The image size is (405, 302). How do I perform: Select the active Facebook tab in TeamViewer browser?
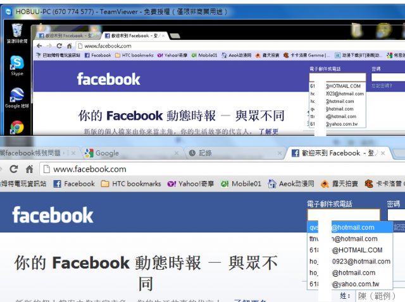pos(134,35)
